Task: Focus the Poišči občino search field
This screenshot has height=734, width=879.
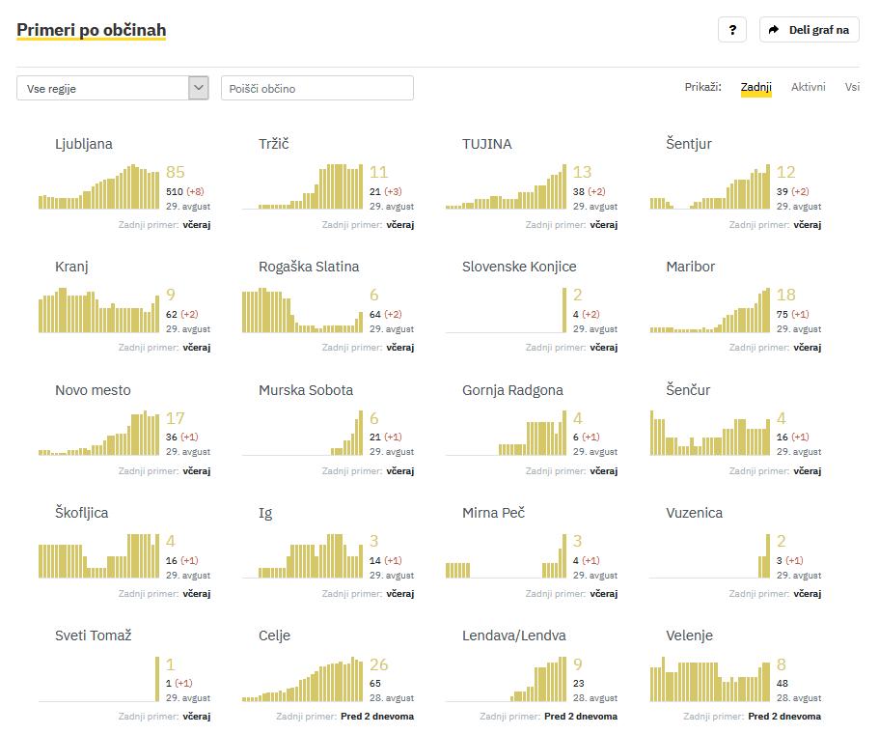Action: [316, 88]
